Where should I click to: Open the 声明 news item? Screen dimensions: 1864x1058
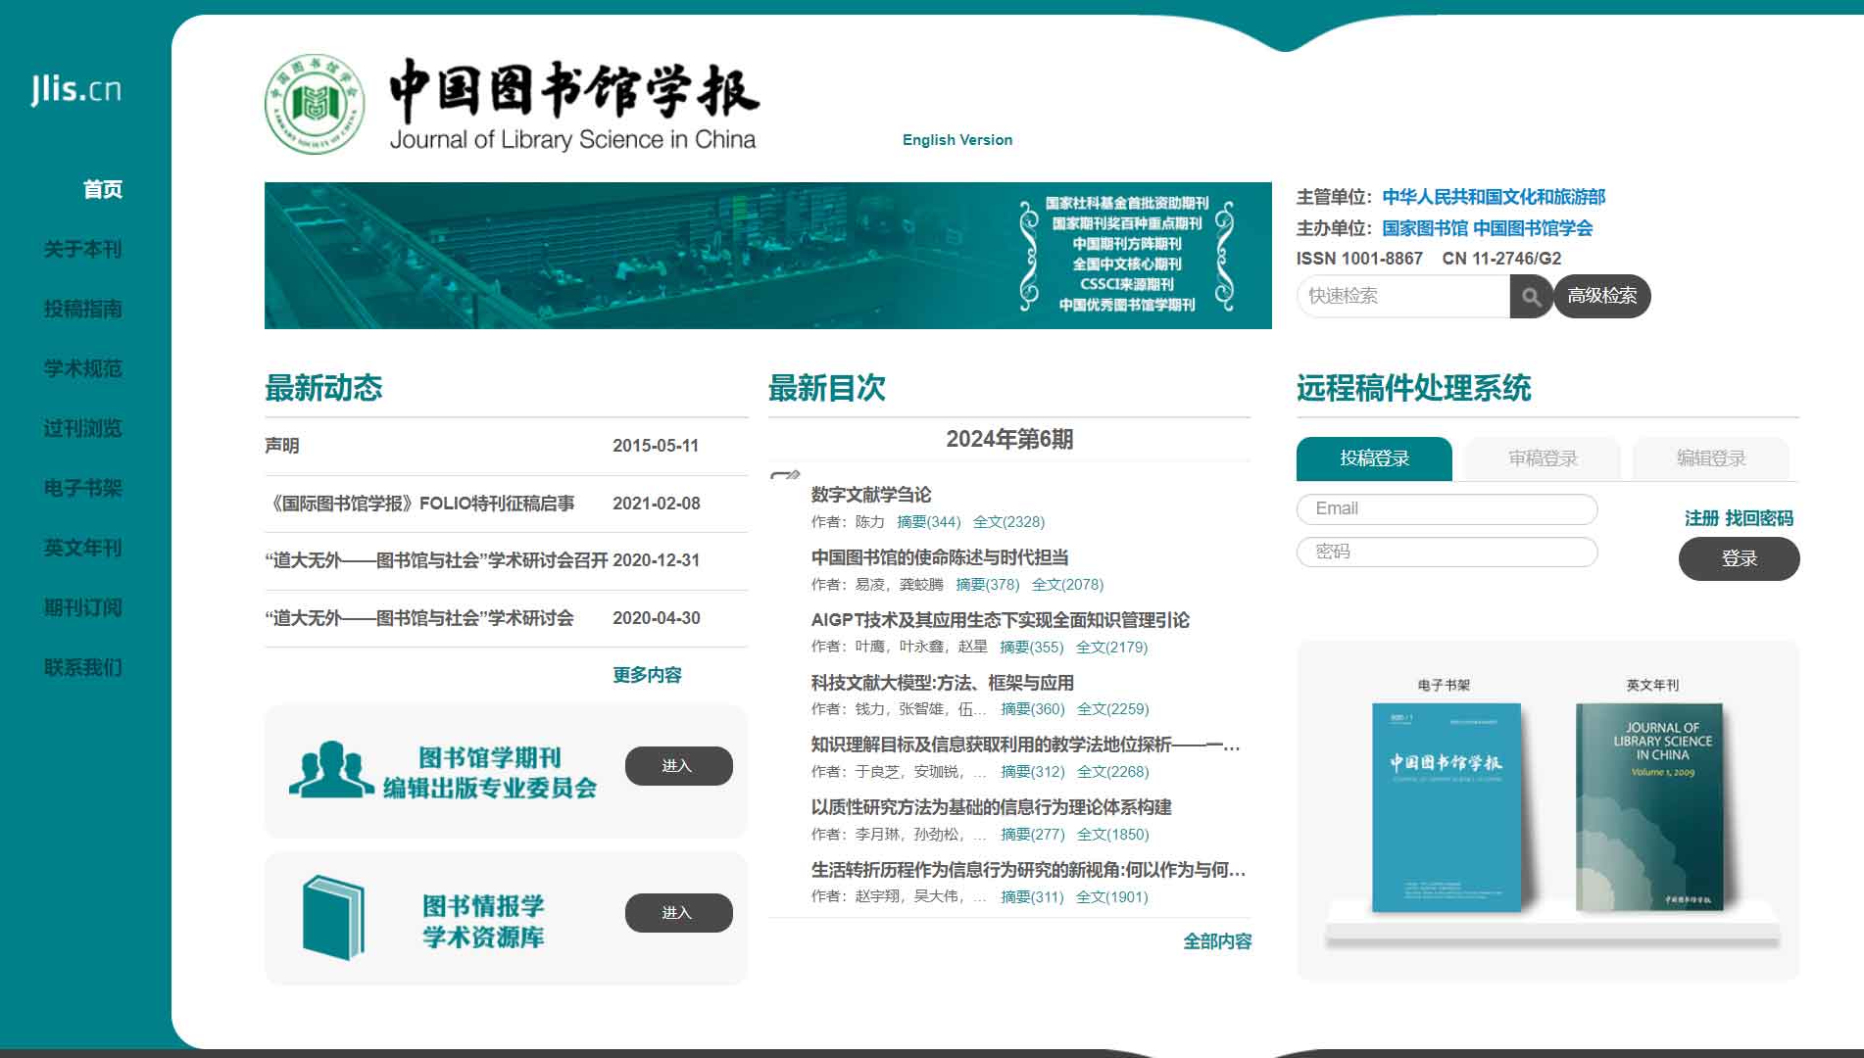282,446
